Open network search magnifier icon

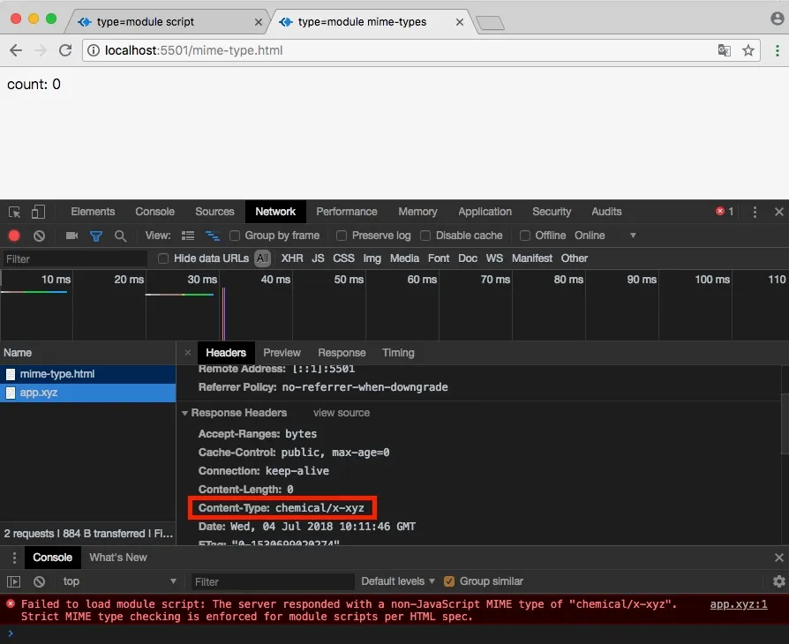click(120, 236)
